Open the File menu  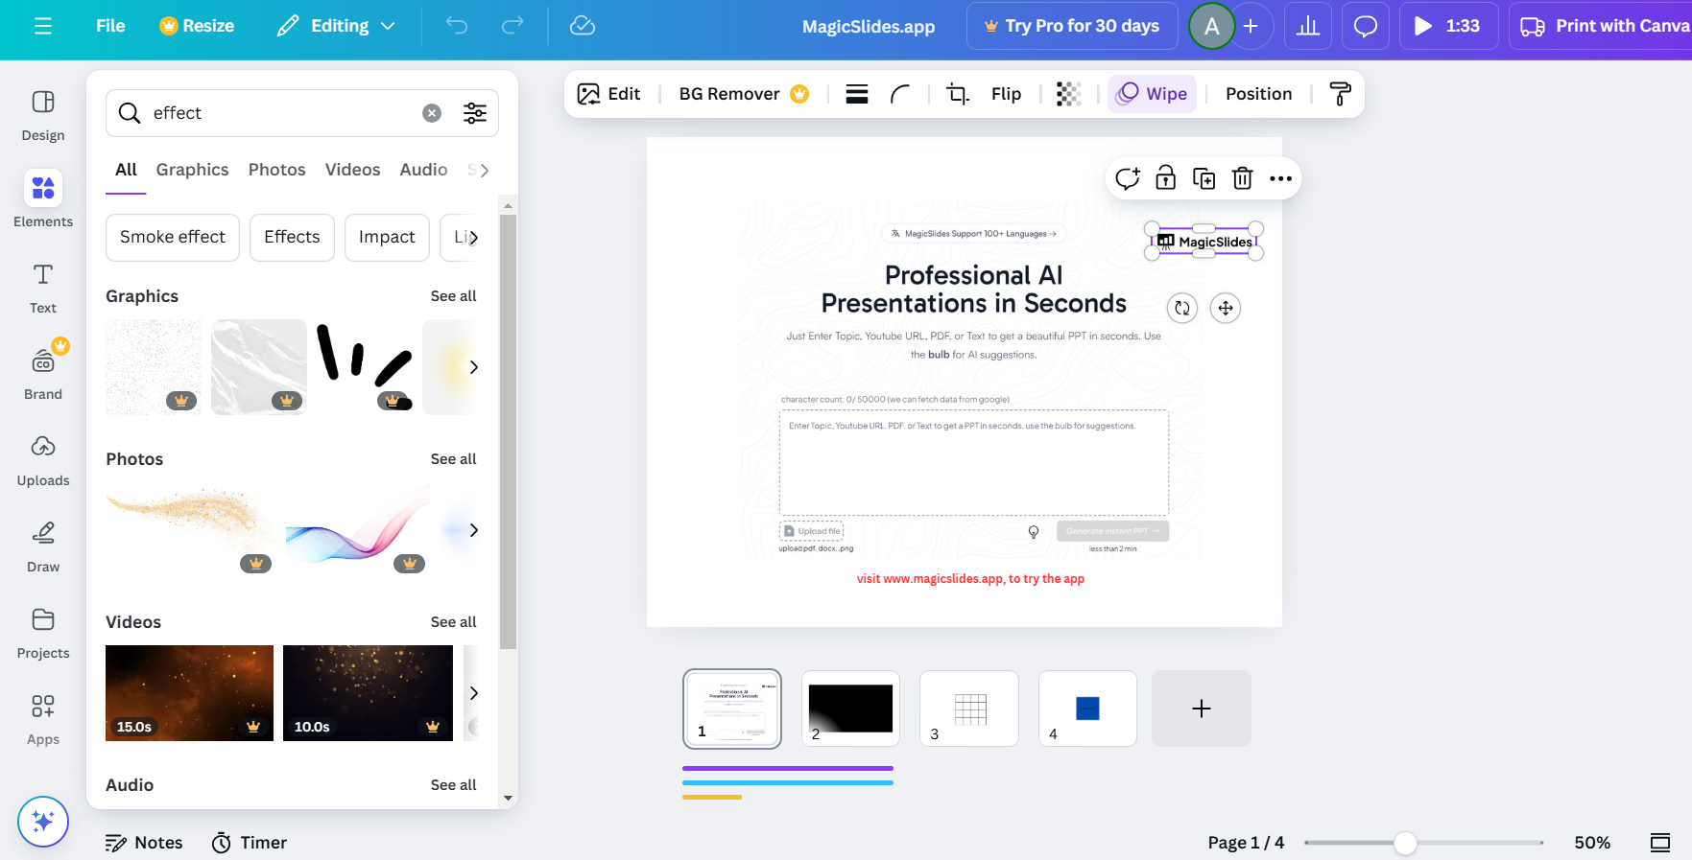[x=110, y=26]
